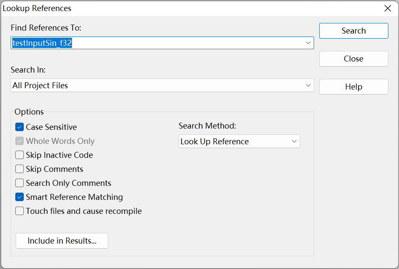The height and width of the screenshot is (269, 399).
Task: Select the All Project Files combo box
Action: (162, 85)
